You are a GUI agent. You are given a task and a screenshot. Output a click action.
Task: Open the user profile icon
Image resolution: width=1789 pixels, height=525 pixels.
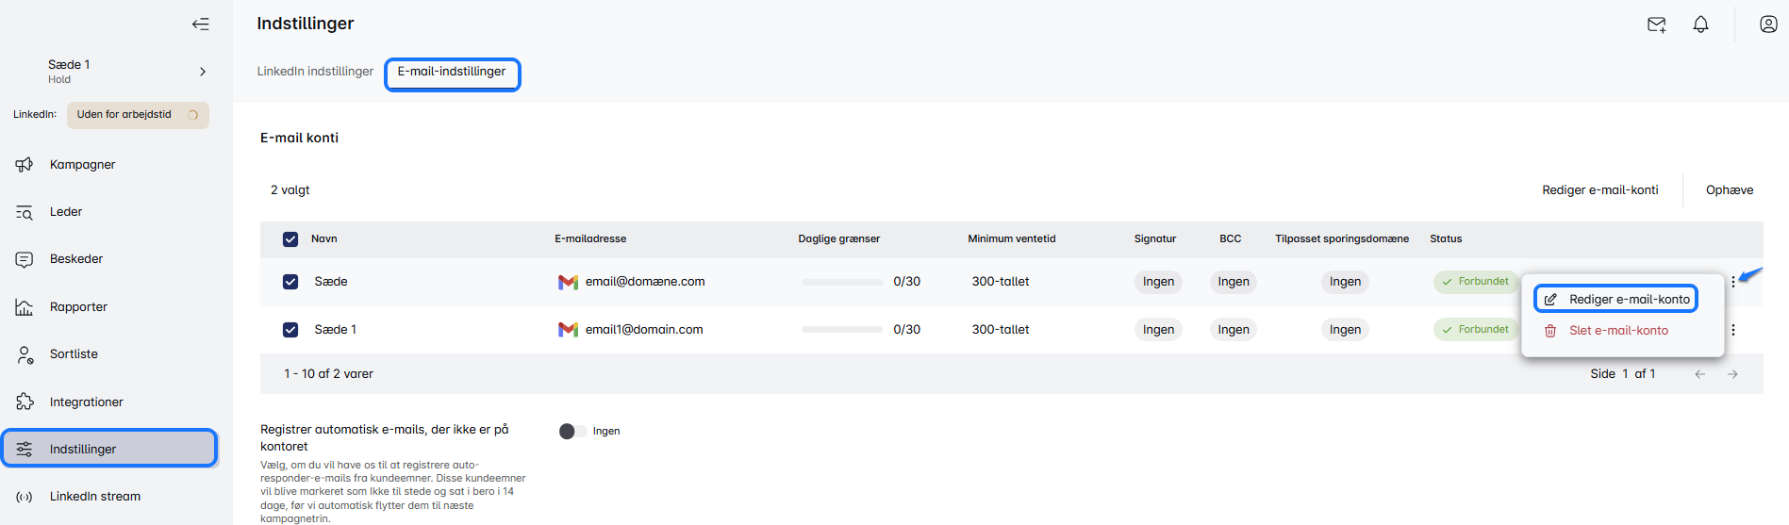coord(1768,25)
